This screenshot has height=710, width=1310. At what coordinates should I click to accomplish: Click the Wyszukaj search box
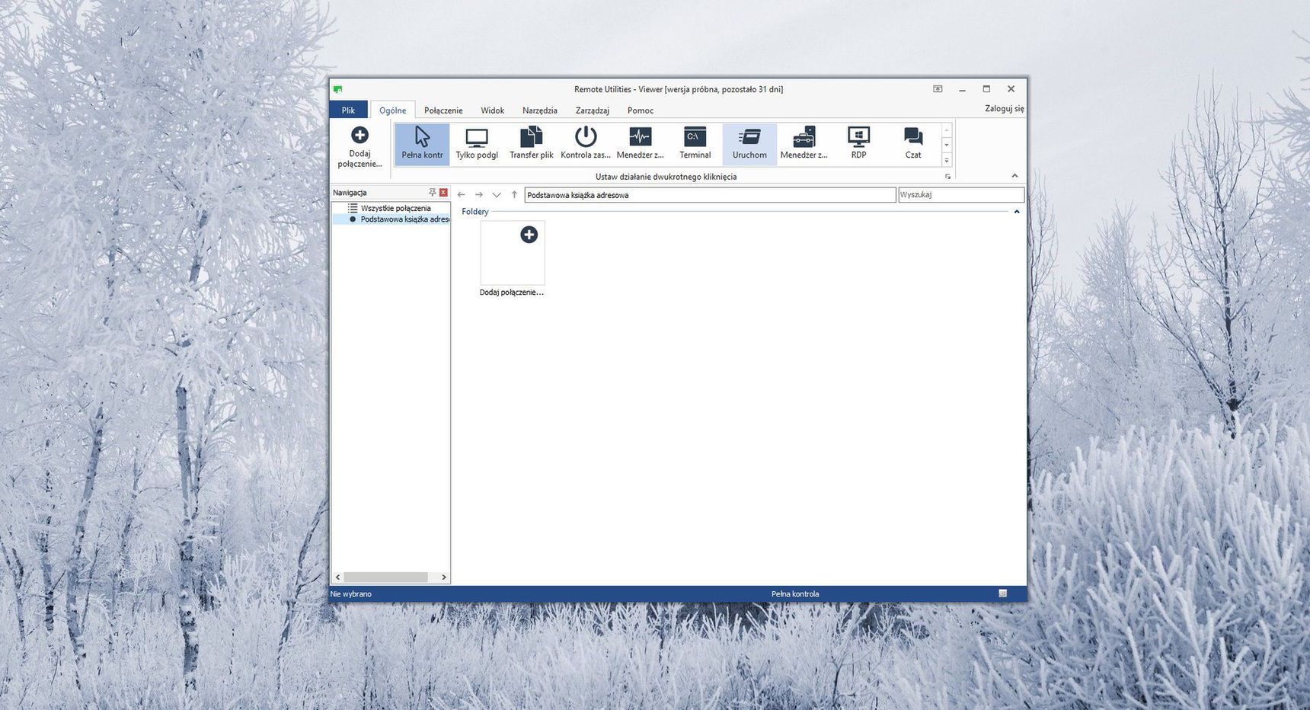pyautogui.click(x=961, y=195)
